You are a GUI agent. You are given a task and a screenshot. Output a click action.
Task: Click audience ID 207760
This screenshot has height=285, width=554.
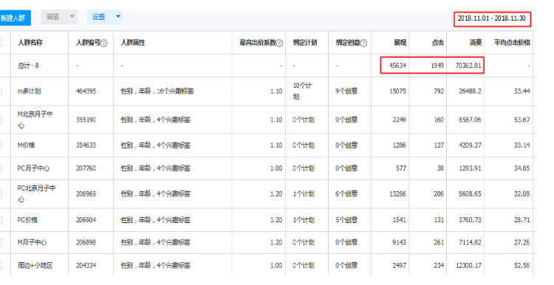coord(86,168)
